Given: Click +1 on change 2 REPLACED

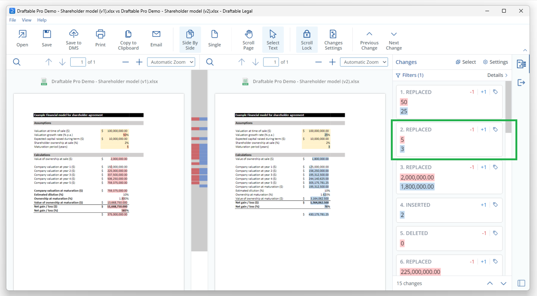Looking at the screenshot, I should point(483,129).
